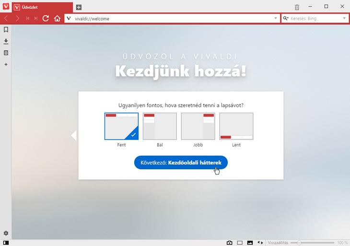
Task: Open the Downloads panel icon
Action: pyautogui.click(x=6, y=41)
